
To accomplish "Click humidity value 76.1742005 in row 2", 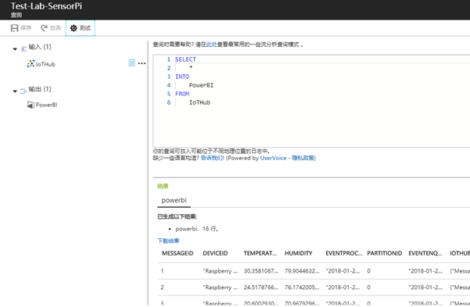I will [302, 287].
